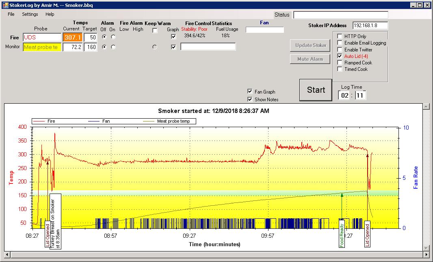Disable the Auto Lid checkbox
Image resolution: width=433 pixels, height=262 pixels.
(x=340, y=56)
